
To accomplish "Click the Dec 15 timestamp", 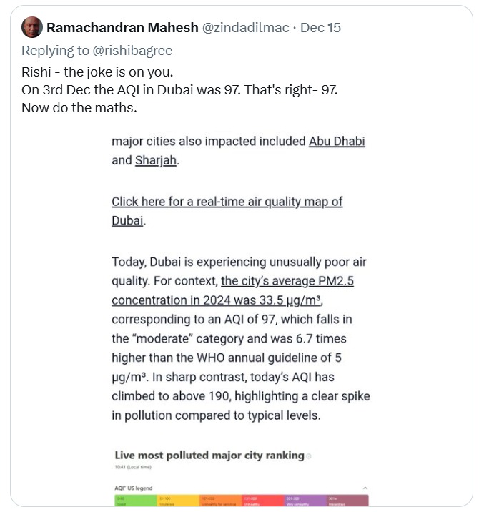I will (320, 28).
